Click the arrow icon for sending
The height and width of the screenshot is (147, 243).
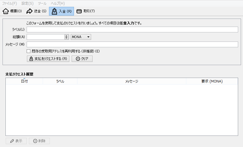click(29, 11)
